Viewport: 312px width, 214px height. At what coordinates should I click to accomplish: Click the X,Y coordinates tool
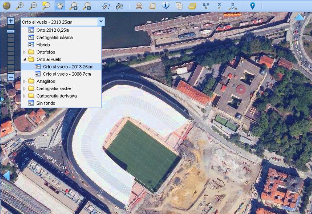pos(206,6)
